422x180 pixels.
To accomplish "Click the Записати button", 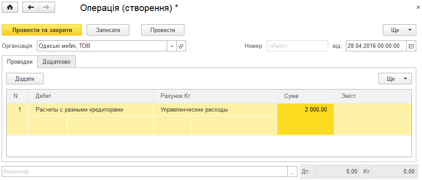I will pos(108,30).
